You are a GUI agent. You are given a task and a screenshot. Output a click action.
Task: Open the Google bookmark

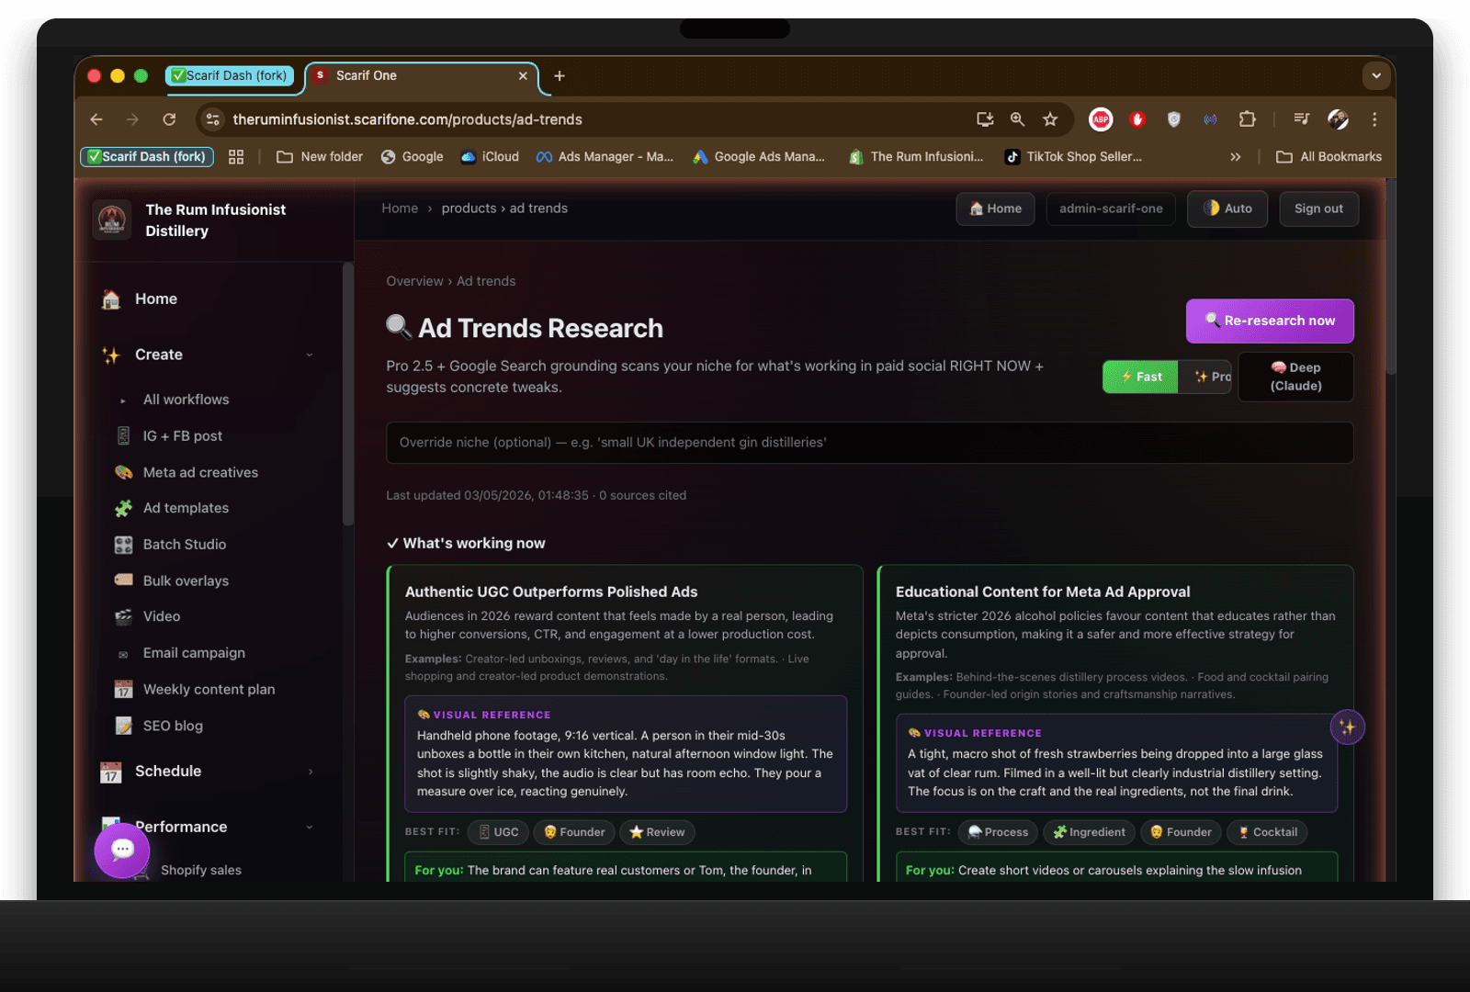pyautogui.click(x=412, y=157)
